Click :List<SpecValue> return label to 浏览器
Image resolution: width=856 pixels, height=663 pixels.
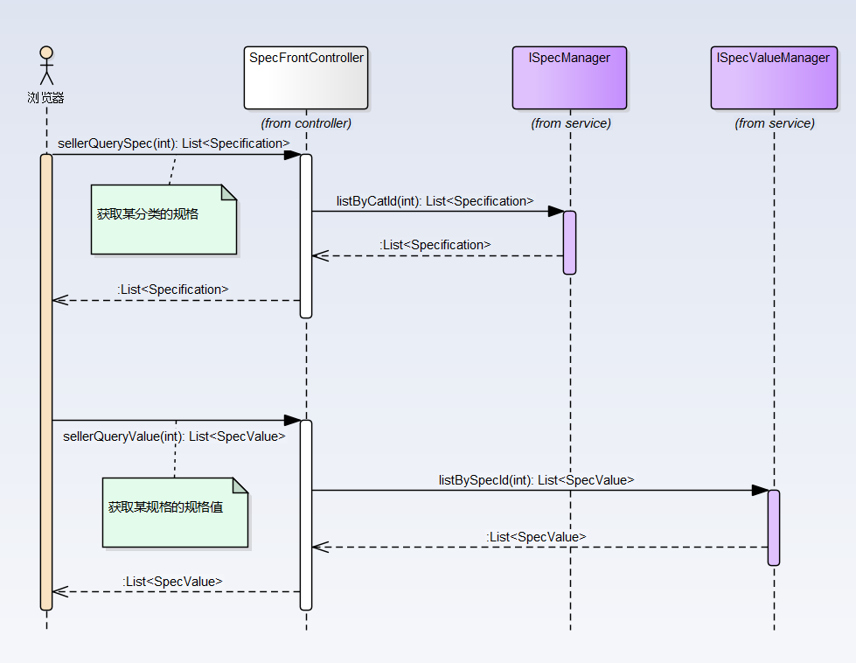click(x=172, y=582)
